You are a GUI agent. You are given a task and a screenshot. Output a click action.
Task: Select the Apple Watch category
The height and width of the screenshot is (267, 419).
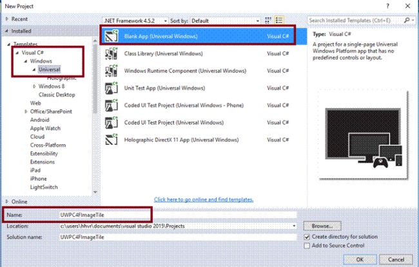(x=45, y=128)
